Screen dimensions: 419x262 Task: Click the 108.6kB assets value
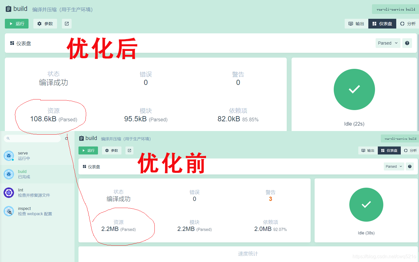[43, 119]
